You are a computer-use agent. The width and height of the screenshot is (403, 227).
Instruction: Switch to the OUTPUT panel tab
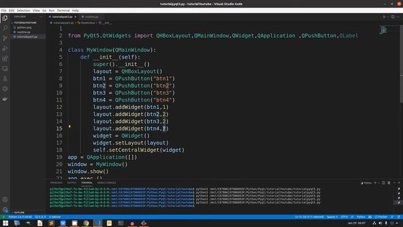[x=72, y=183]
